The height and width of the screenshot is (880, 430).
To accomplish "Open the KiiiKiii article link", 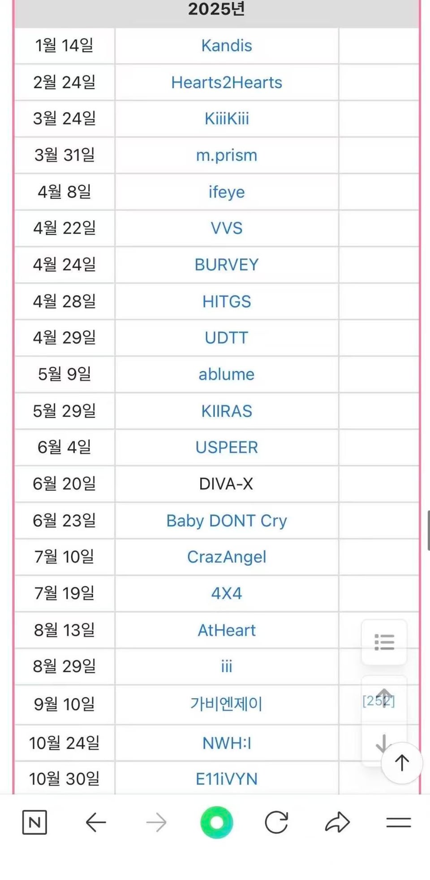I will (x=227, y=119).
